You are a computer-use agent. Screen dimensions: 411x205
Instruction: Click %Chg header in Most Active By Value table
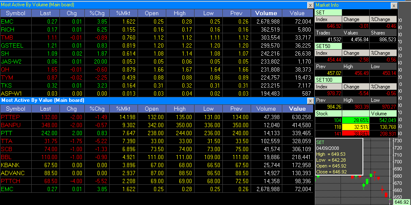tap(97, 109)
